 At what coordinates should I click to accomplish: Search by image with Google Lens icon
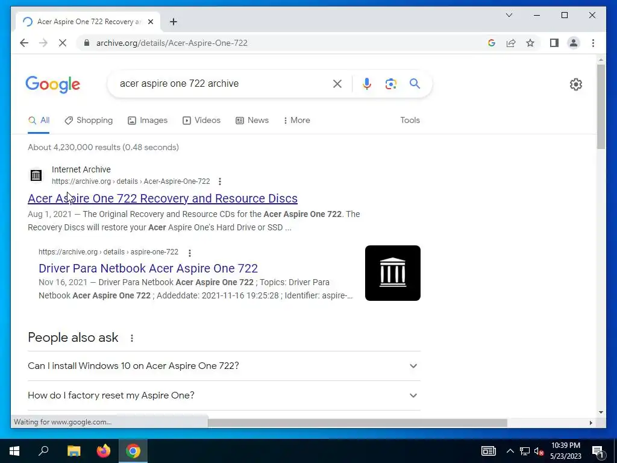390,83
